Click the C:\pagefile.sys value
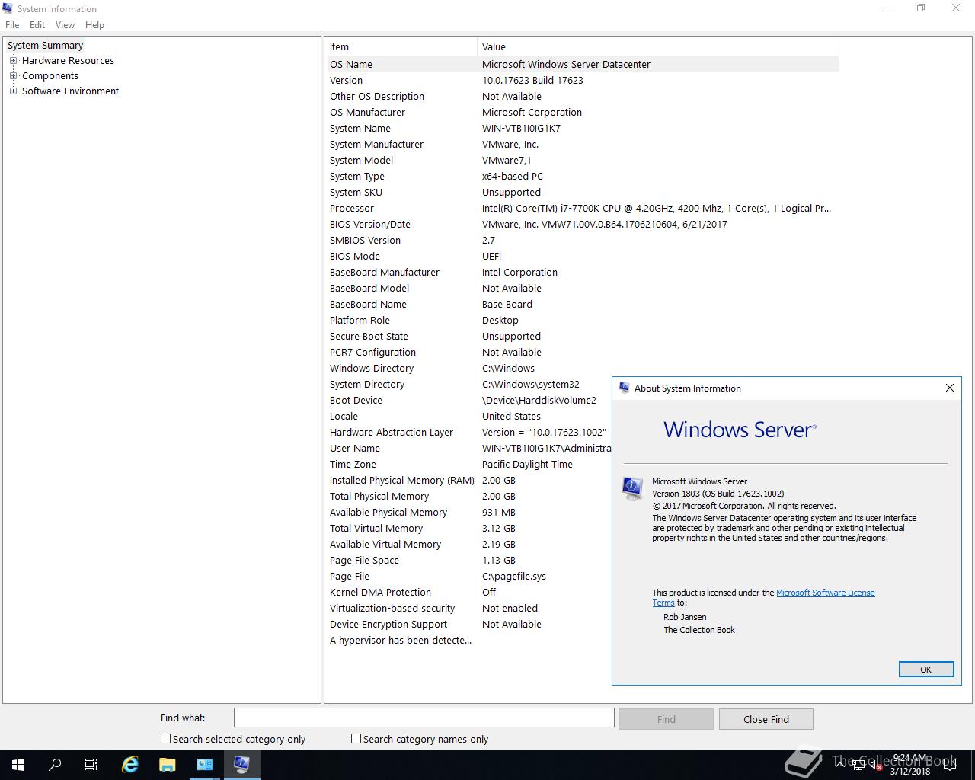 tap(514, 576)
